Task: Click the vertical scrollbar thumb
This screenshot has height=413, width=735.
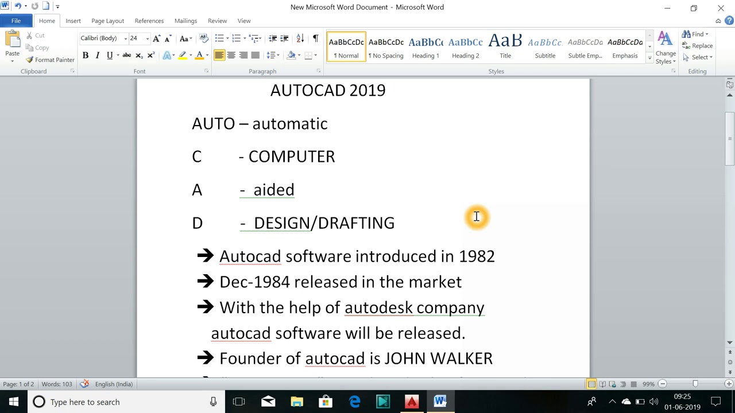Action: click(x=730, y=138)
